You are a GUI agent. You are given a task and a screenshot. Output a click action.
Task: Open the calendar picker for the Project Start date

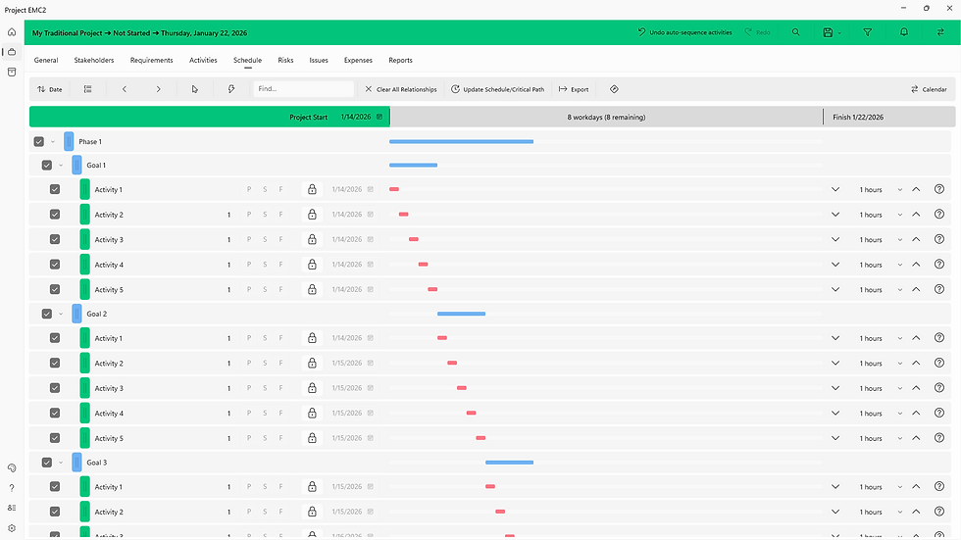coord(379,117)
